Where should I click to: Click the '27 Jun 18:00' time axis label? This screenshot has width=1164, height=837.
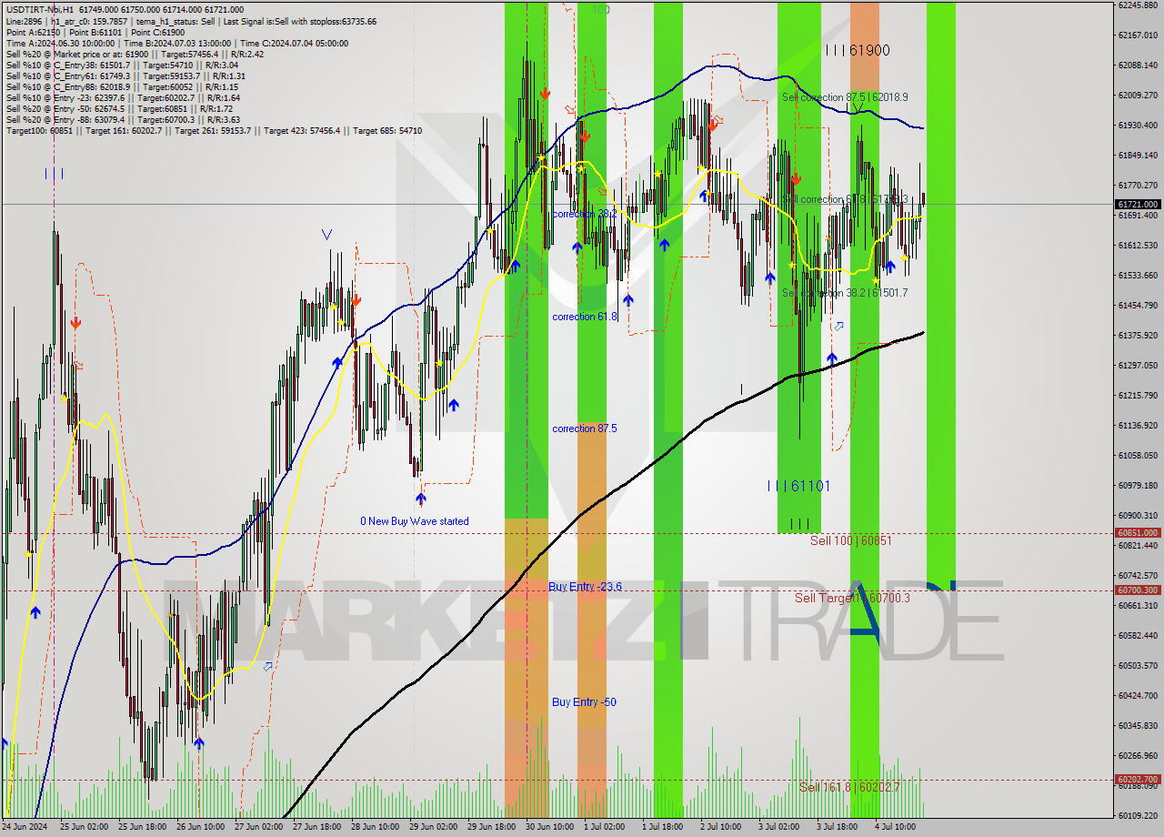[317, 827]
